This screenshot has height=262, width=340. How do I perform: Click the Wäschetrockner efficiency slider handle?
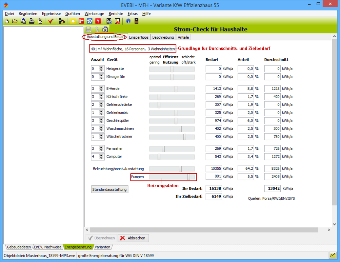coord(185,137)
